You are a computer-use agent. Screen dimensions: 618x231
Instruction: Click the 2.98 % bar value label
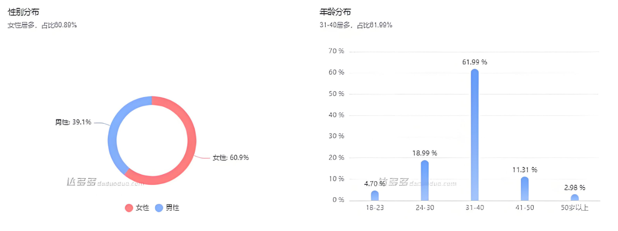click(x=575, y=188)
